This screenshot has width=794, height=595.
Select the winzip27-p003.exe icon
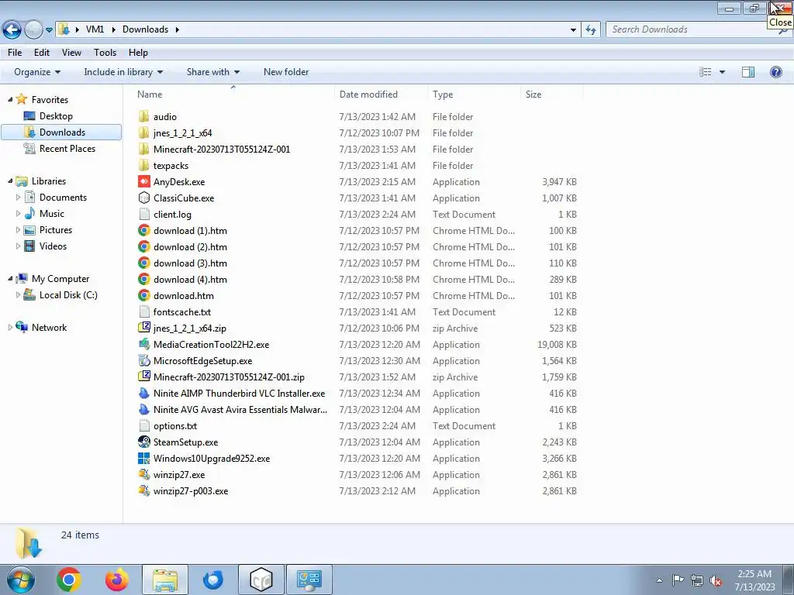[x=143, y=490]
